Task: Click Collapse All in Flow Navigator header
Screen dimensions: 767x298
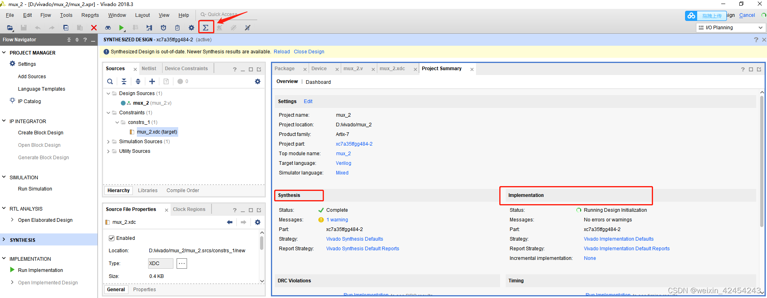Action: tap(69, 40)
